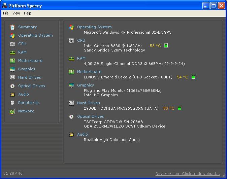Click the window resize grip in corner
The width and height of the screenshot is (230, 179).
pos(224,176)
